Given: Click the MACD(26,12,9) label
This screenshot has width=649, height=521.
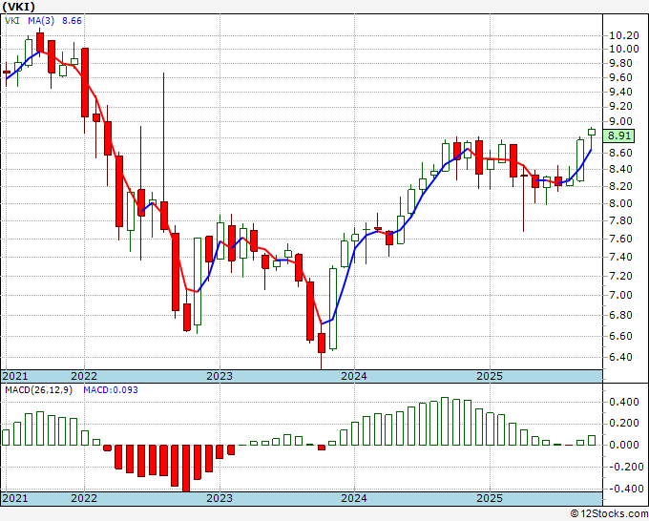Looking at the screenshot, I should click(38, 390).
